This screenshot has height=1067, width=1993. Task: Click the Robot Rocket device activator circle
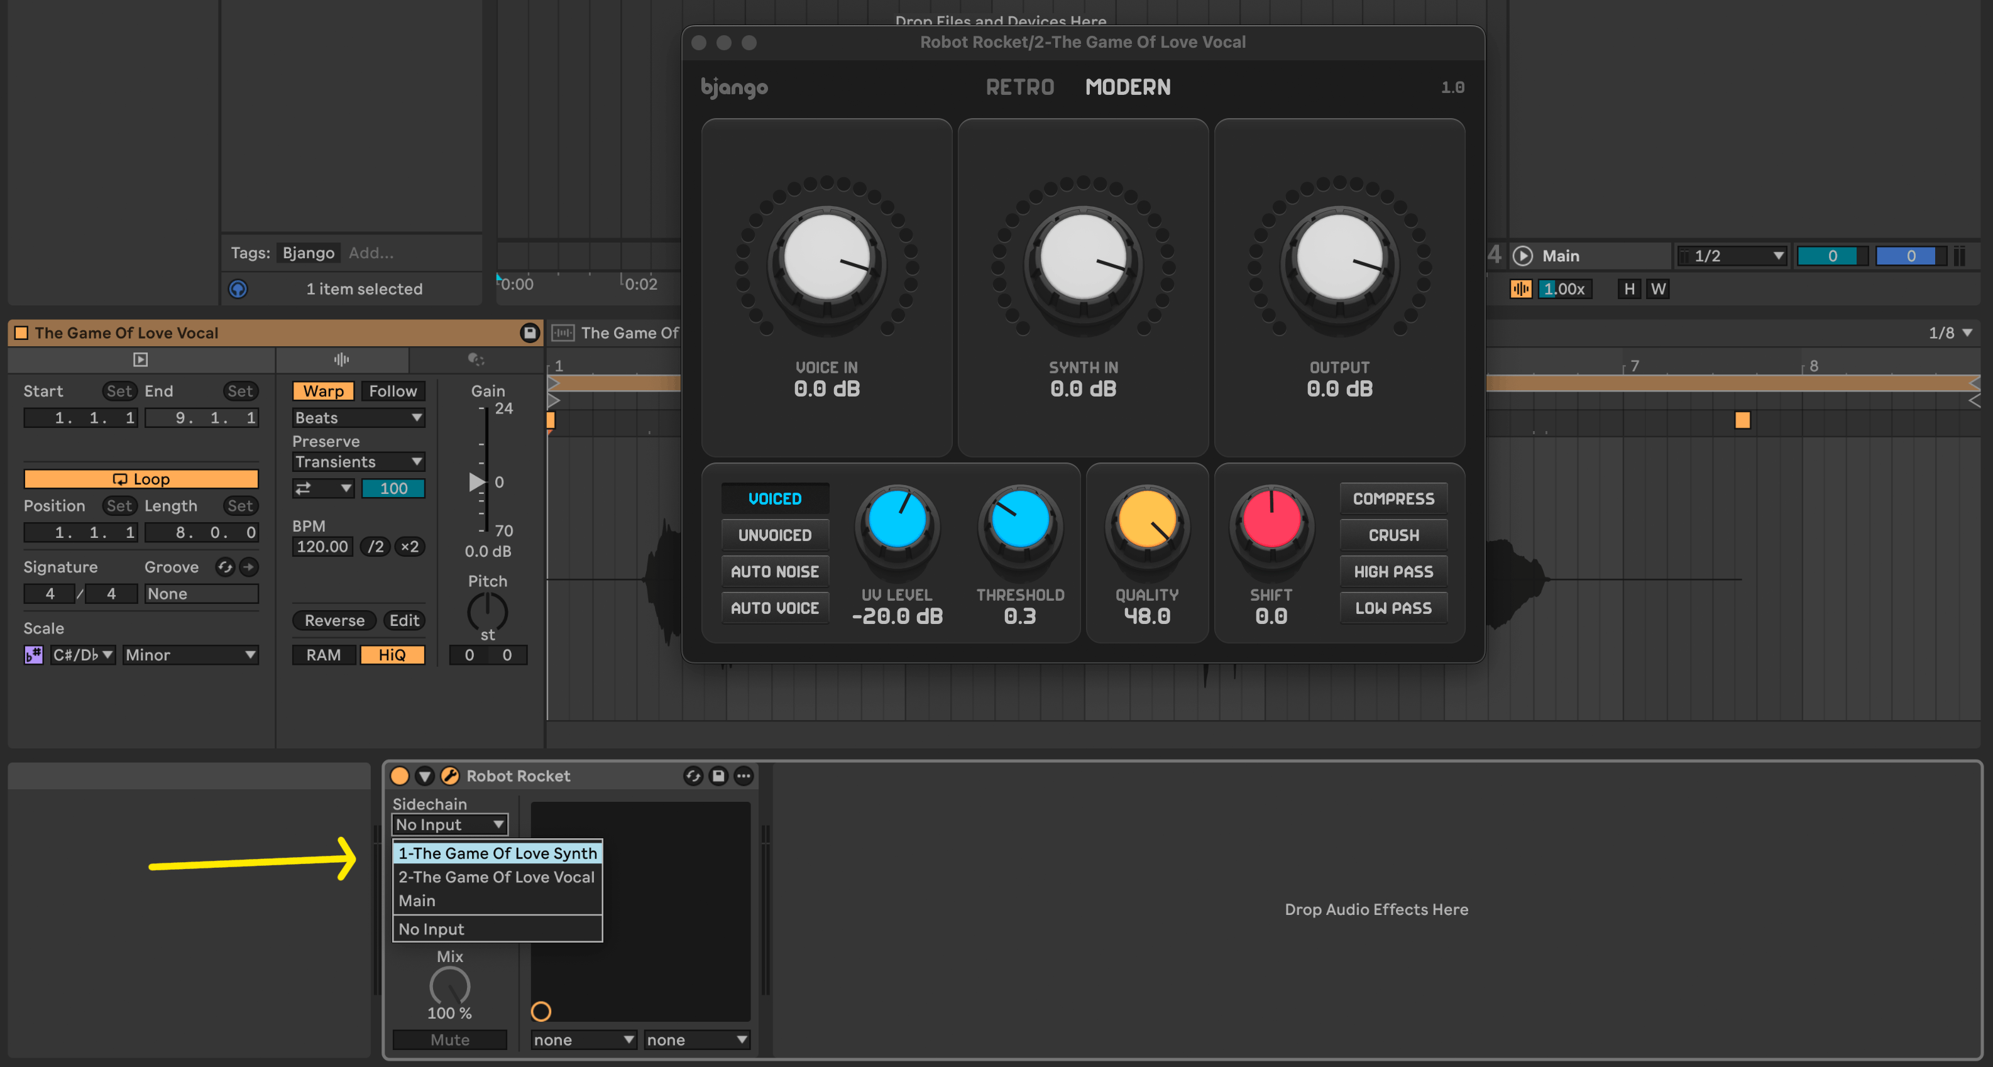click(400, 776)
